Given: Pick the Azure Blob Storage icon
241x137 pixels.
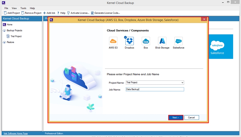Looking at the screenshot, I should [162, 41].
